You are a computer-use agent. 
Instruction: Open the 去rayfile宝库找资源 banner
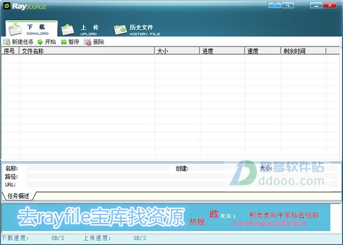point(101,217)
